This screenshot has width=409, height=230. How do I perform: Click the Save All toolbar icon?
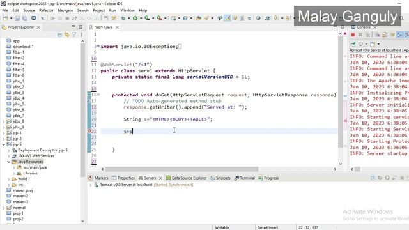[x=25, y=19]
